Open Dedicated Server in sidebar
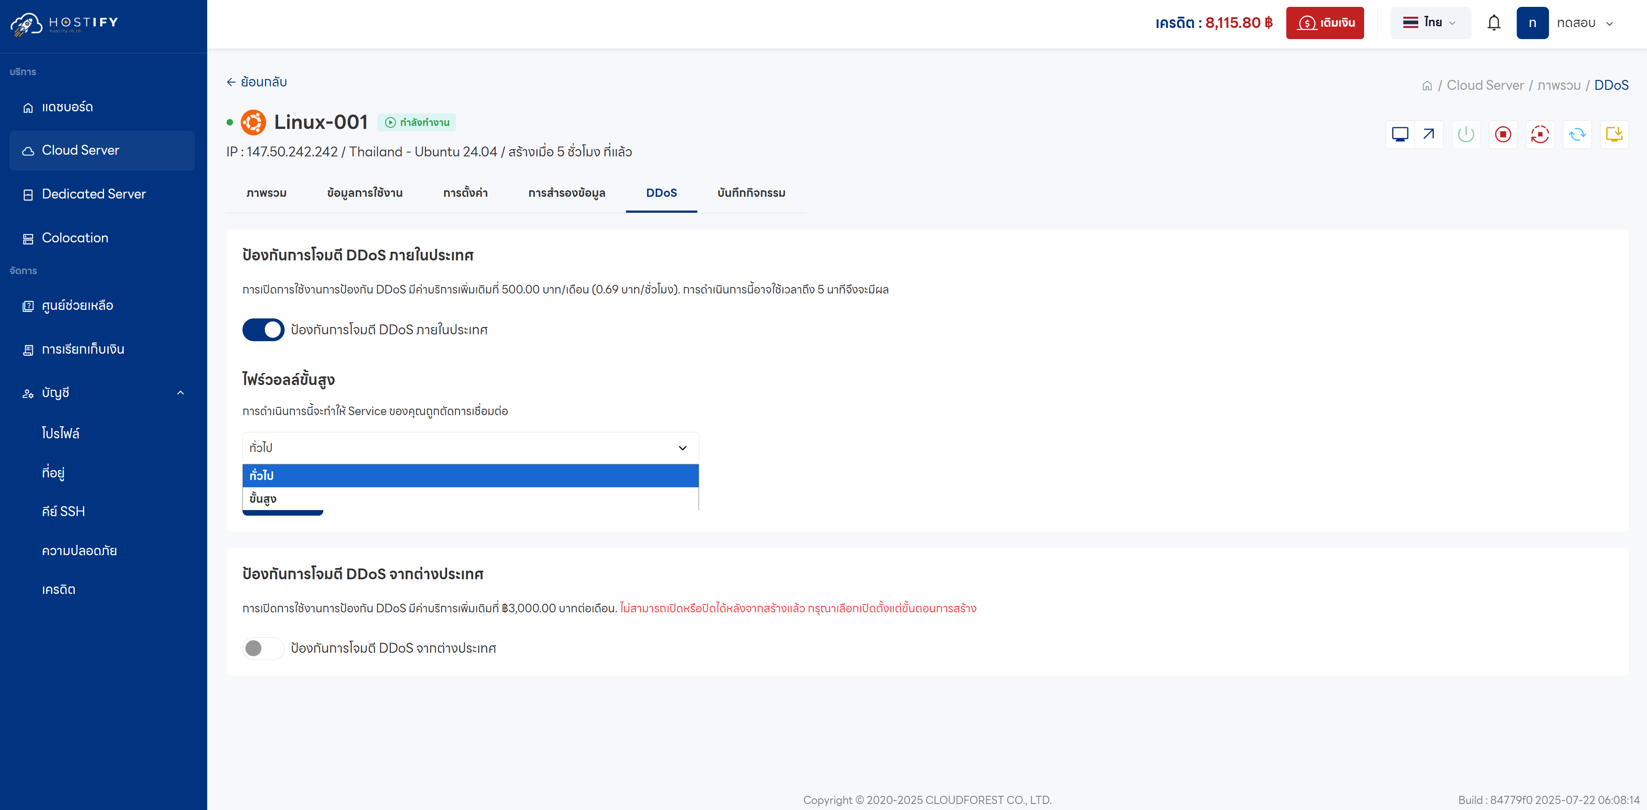 (93, 194)
